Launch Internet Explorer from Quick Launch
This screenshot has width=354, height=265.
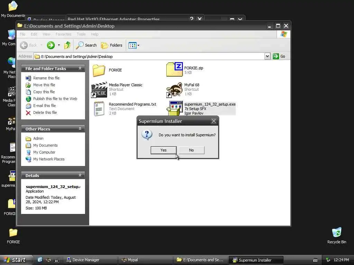40,260
